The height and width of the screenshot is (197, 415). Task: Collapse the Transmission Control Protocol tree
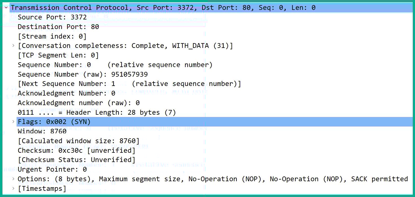[6, 8]
